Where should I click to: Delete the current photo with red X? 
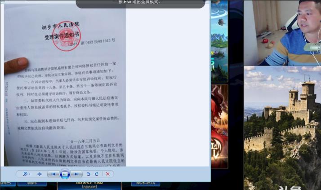pyautogui.click(x=107, y=174)
